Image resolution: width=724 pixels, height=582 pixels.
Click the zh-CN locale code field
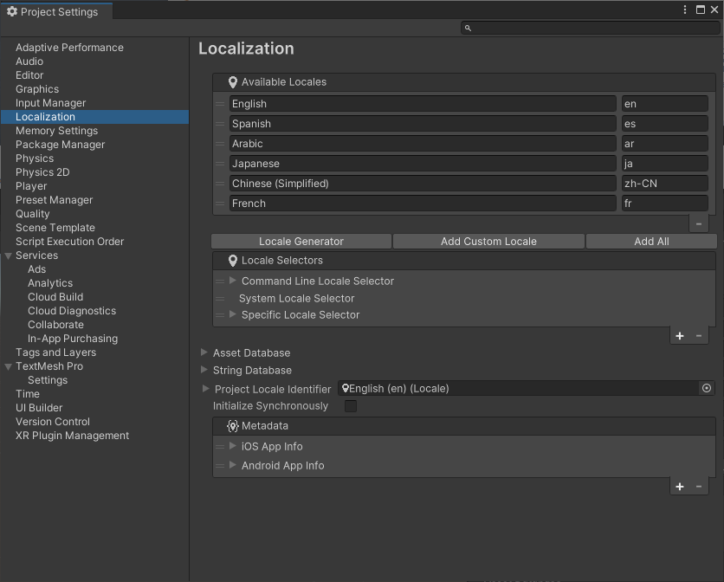coord(664,183)
